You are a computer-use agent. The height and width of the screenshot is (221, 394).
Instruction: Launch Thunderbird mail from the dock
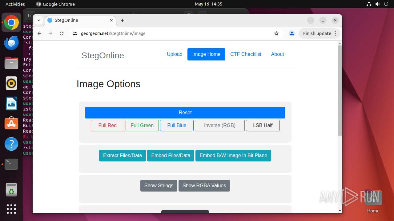pos(11,43)
